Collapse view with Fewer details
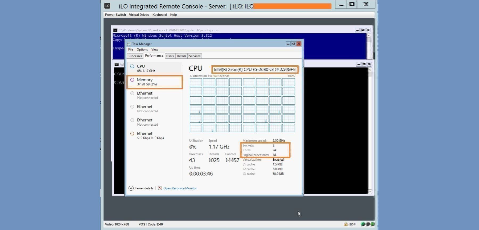Image resolution: width=479 pixels, height=230 pixels. [141, 188]
